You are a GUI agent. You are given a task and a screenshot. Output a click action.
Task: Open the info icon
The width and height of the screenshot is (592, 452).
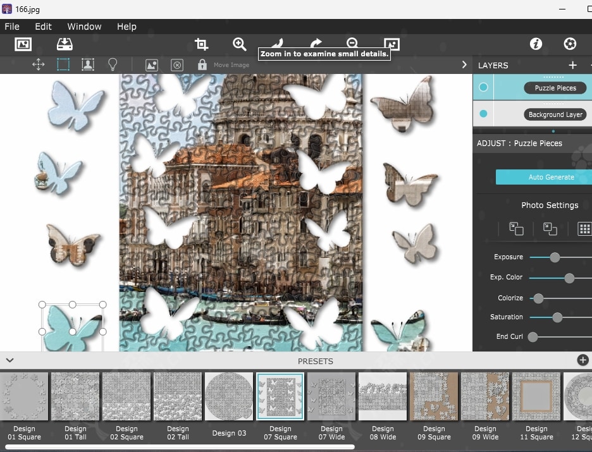click(x=536, y=44)
